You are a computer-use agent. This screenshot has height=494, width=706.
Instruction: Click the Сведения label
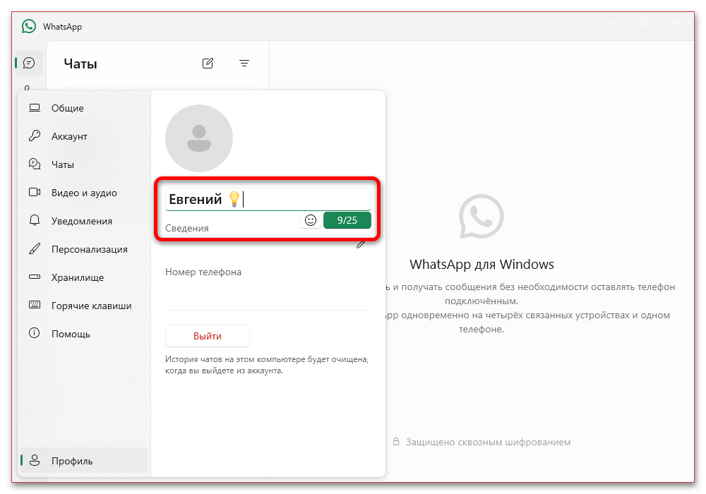coord(187,228)
